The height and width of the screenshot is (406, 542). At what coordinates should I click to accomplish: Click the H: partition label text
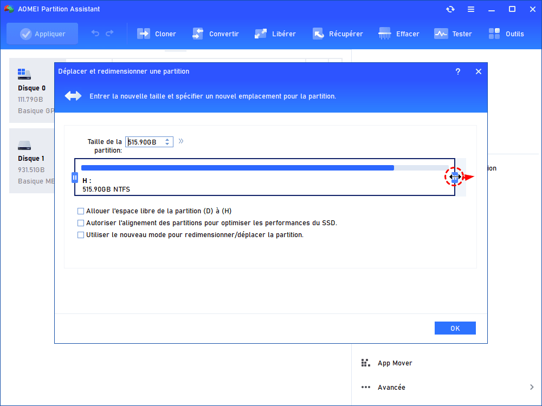click(x=87, y=181)
